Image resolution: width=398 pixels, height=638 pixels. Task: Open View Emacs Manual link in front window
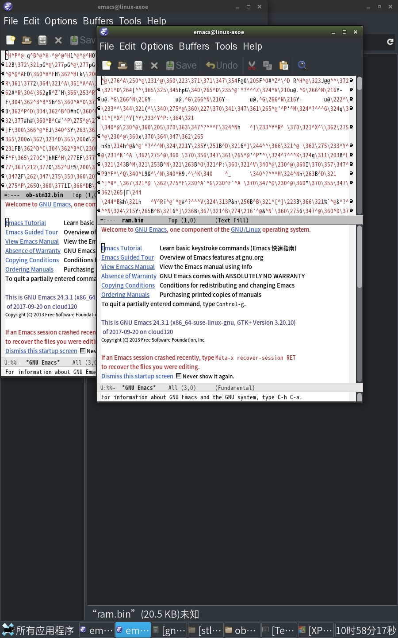coord(128,267)
